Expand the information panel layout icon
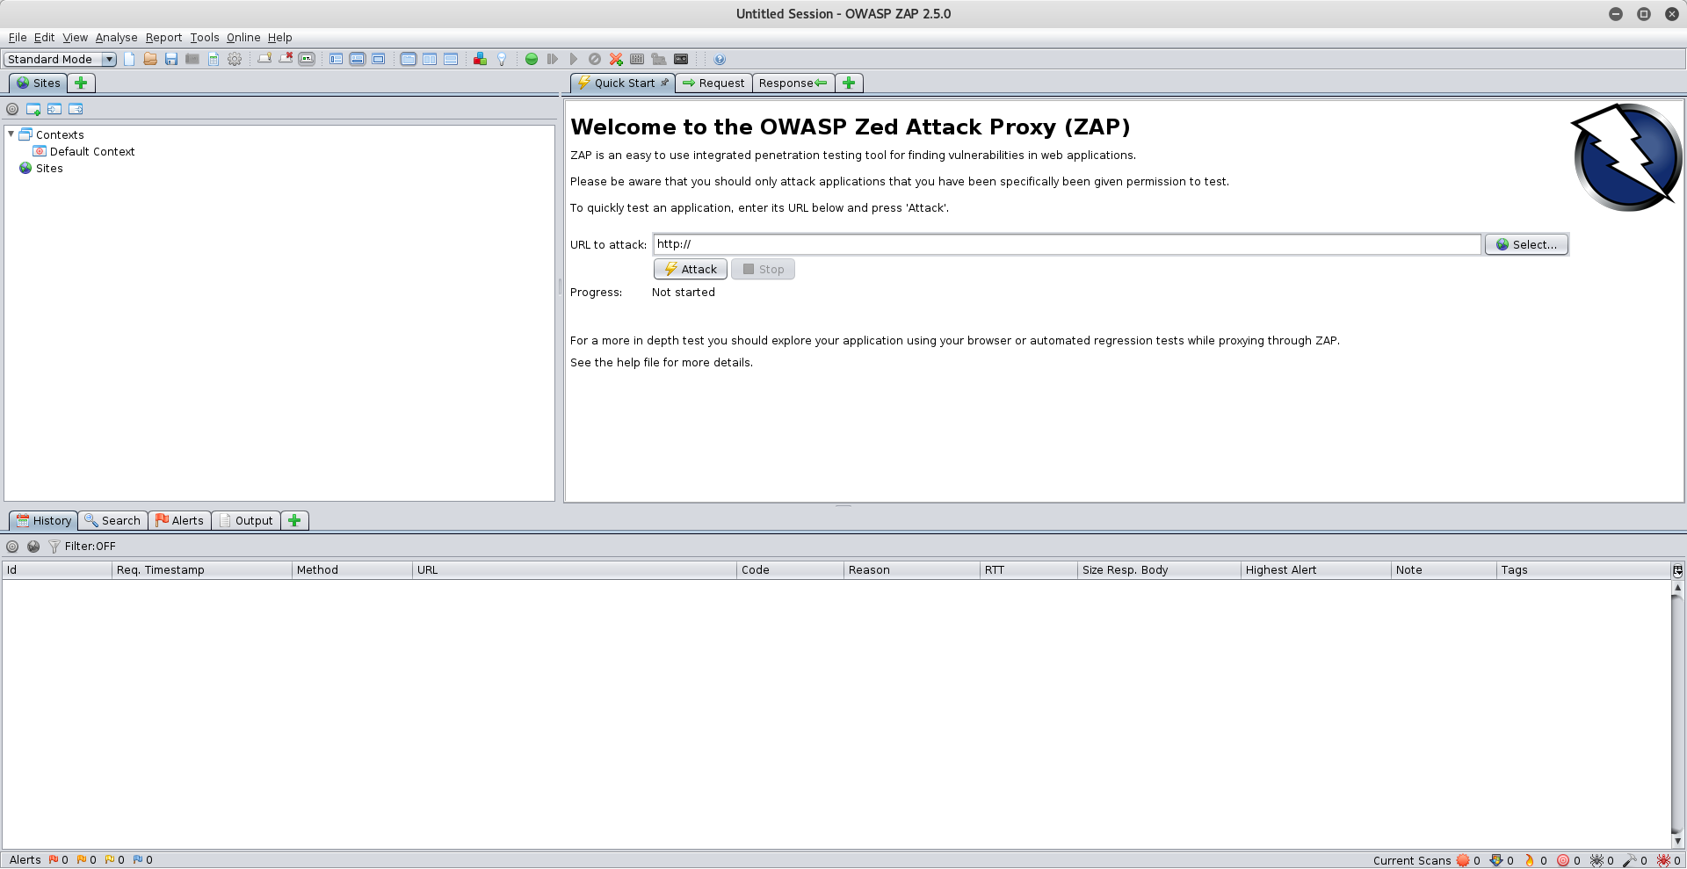 358,59
